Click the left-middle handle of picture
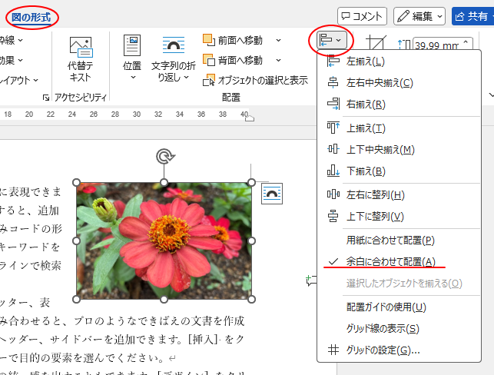This screenshot has width=494, height=375. [76, 241]
